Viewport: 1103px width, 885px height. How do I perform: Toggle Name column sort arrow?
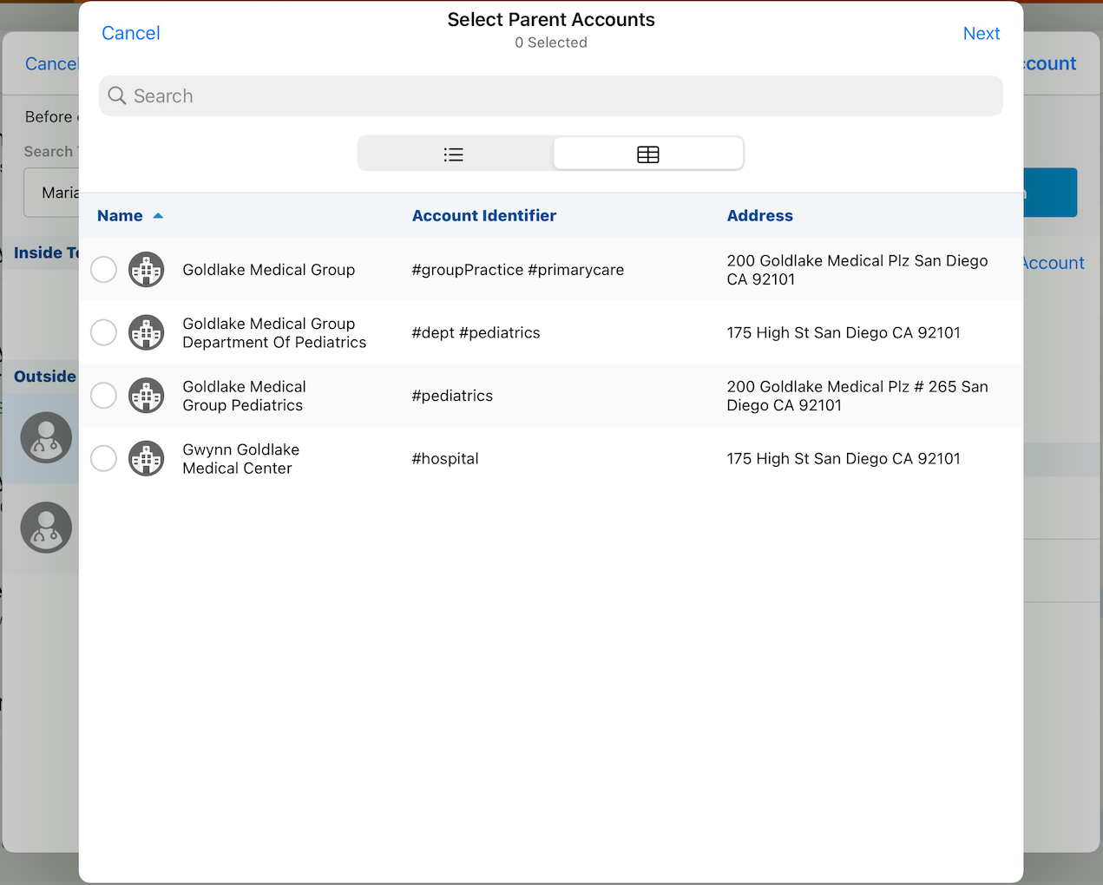(x=158, y=216)
